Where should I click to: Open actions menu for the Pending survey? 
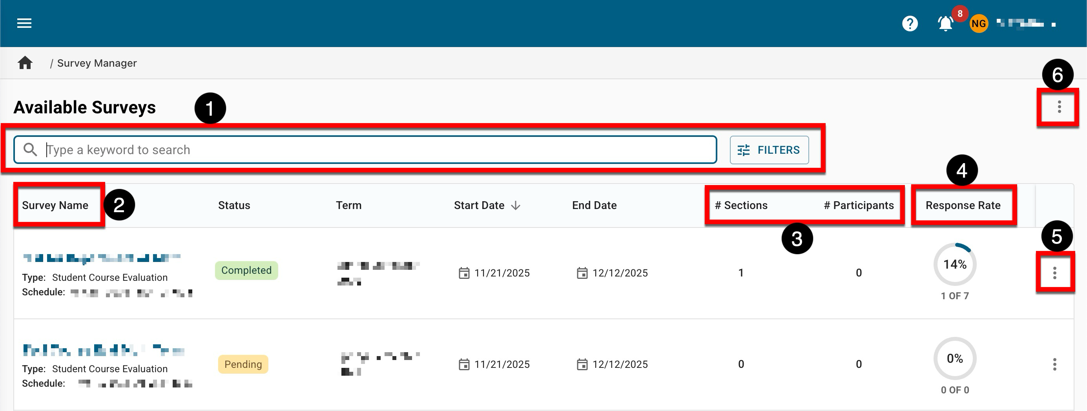coord(1054,364)
